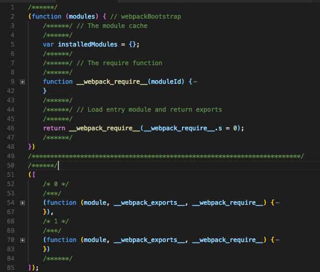The width and height of the screenshot is (320, 272).
Task: Click the closing '})' on line 48
Action: point(32,147)
